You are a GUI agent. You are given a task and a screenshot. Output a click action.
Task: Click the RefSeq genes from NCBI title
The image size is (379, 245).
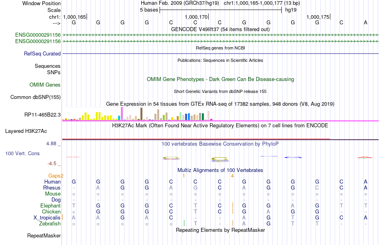[220, 48]
